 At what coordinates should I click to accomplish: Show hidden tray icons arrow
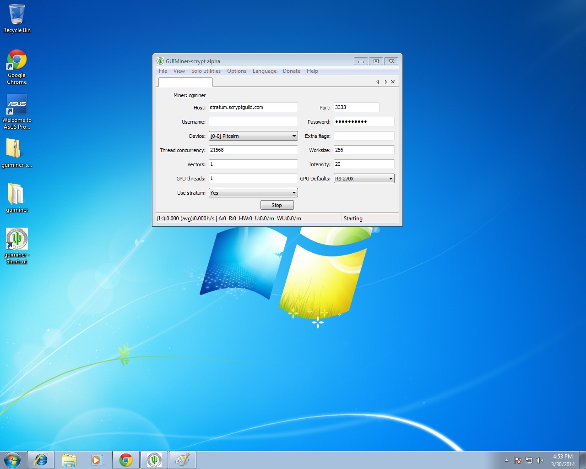[x=506, y=460]
